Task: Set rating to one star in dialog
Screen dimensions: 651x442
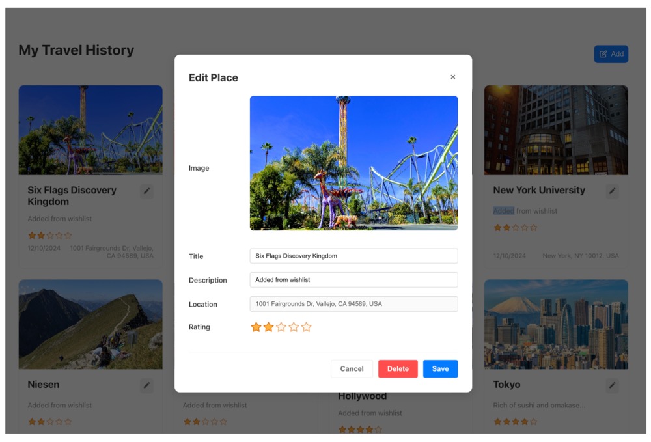Action: (x=256, y=327)
